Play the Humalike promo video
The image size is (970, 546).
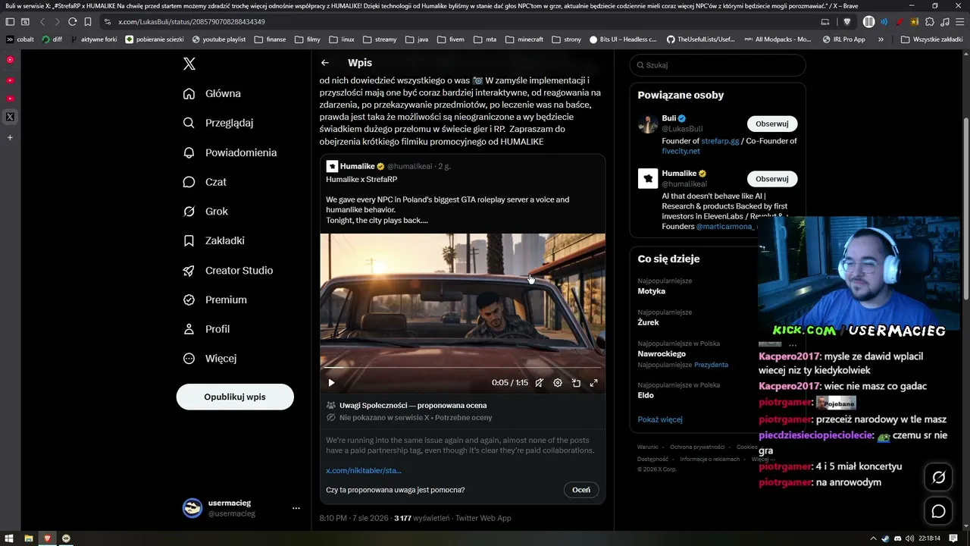pyautogui.click(x=331, y=383)
